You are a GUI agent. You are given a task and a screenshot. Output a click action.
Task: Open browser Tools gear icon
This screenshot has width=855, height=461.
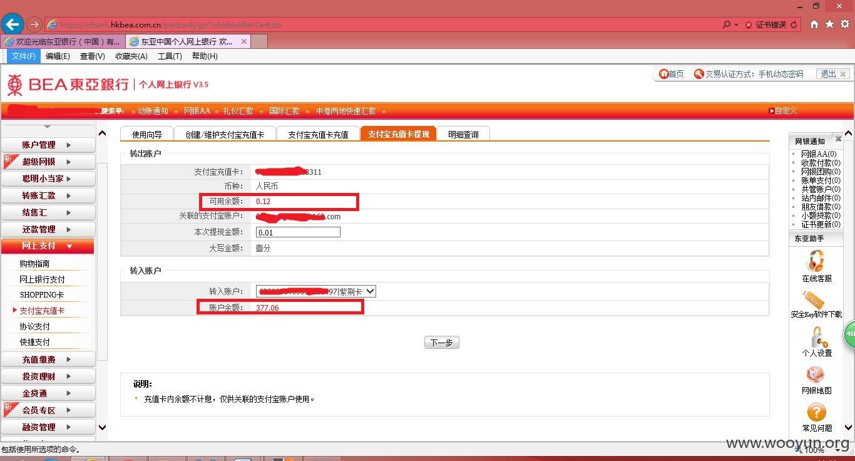pos(844,24)
